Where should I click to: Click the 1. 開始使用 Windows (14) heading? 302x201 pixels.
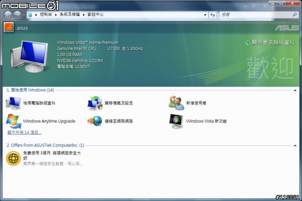30,90
